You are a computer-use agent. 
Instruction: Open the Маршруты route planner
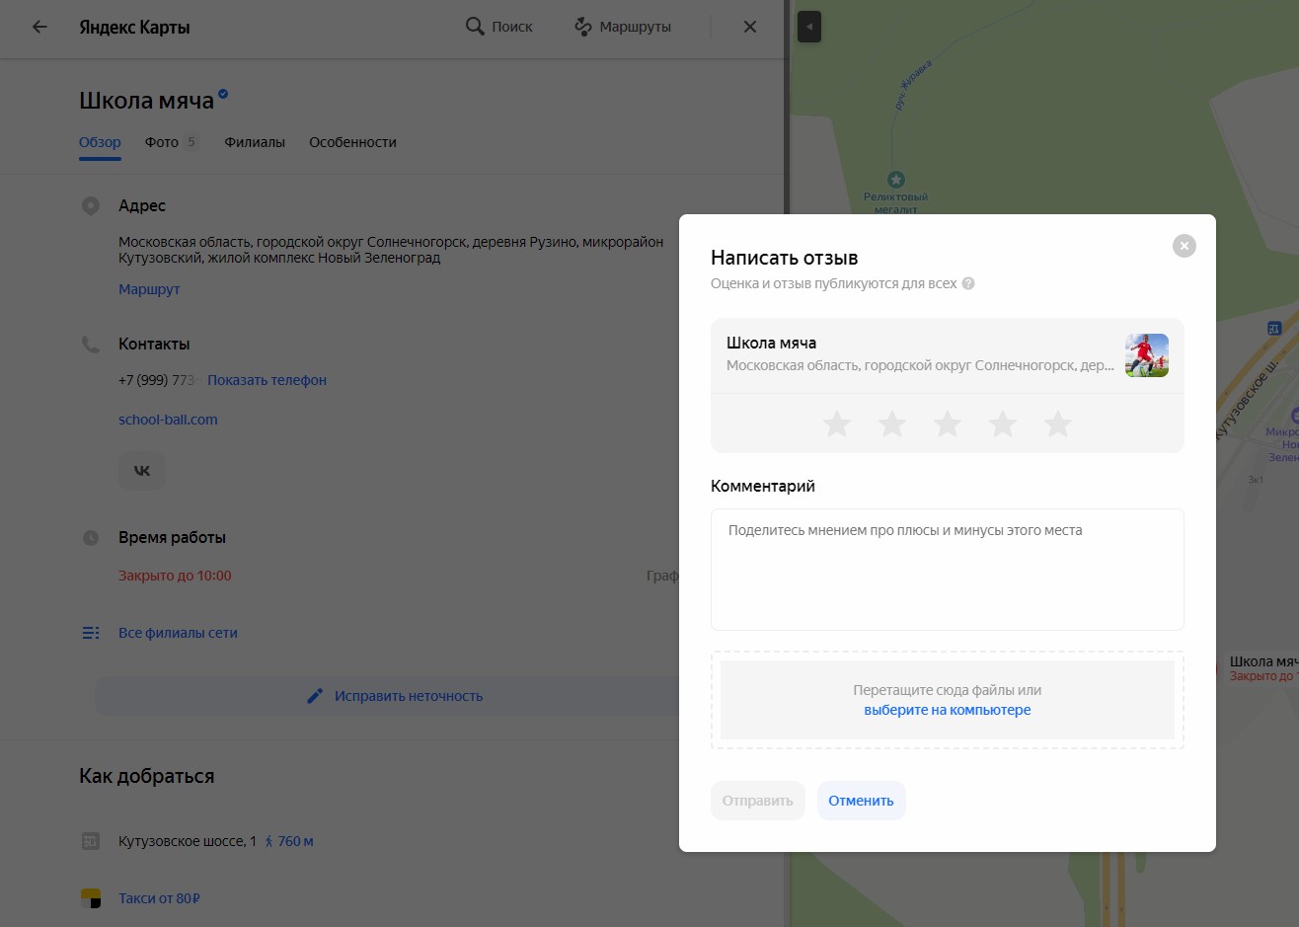coord(623,27)
